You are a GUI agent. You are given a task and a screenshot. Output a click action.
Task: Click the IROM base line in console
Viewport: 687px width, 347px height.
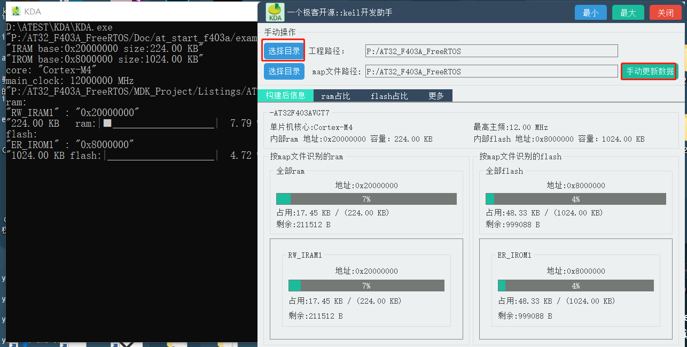click(x=105, y=59)
